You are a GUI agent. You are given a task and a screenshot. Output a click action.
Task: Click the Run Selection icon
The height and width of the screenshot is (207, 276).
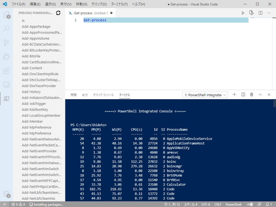251,13
